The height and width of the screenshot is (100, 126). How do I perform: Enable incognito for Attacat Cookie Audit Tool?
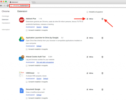pyautogui.click(x=27, y=66)
